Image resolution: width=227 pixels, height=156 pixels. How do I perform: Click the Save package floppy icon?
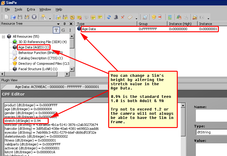click(x=20, y=17)
